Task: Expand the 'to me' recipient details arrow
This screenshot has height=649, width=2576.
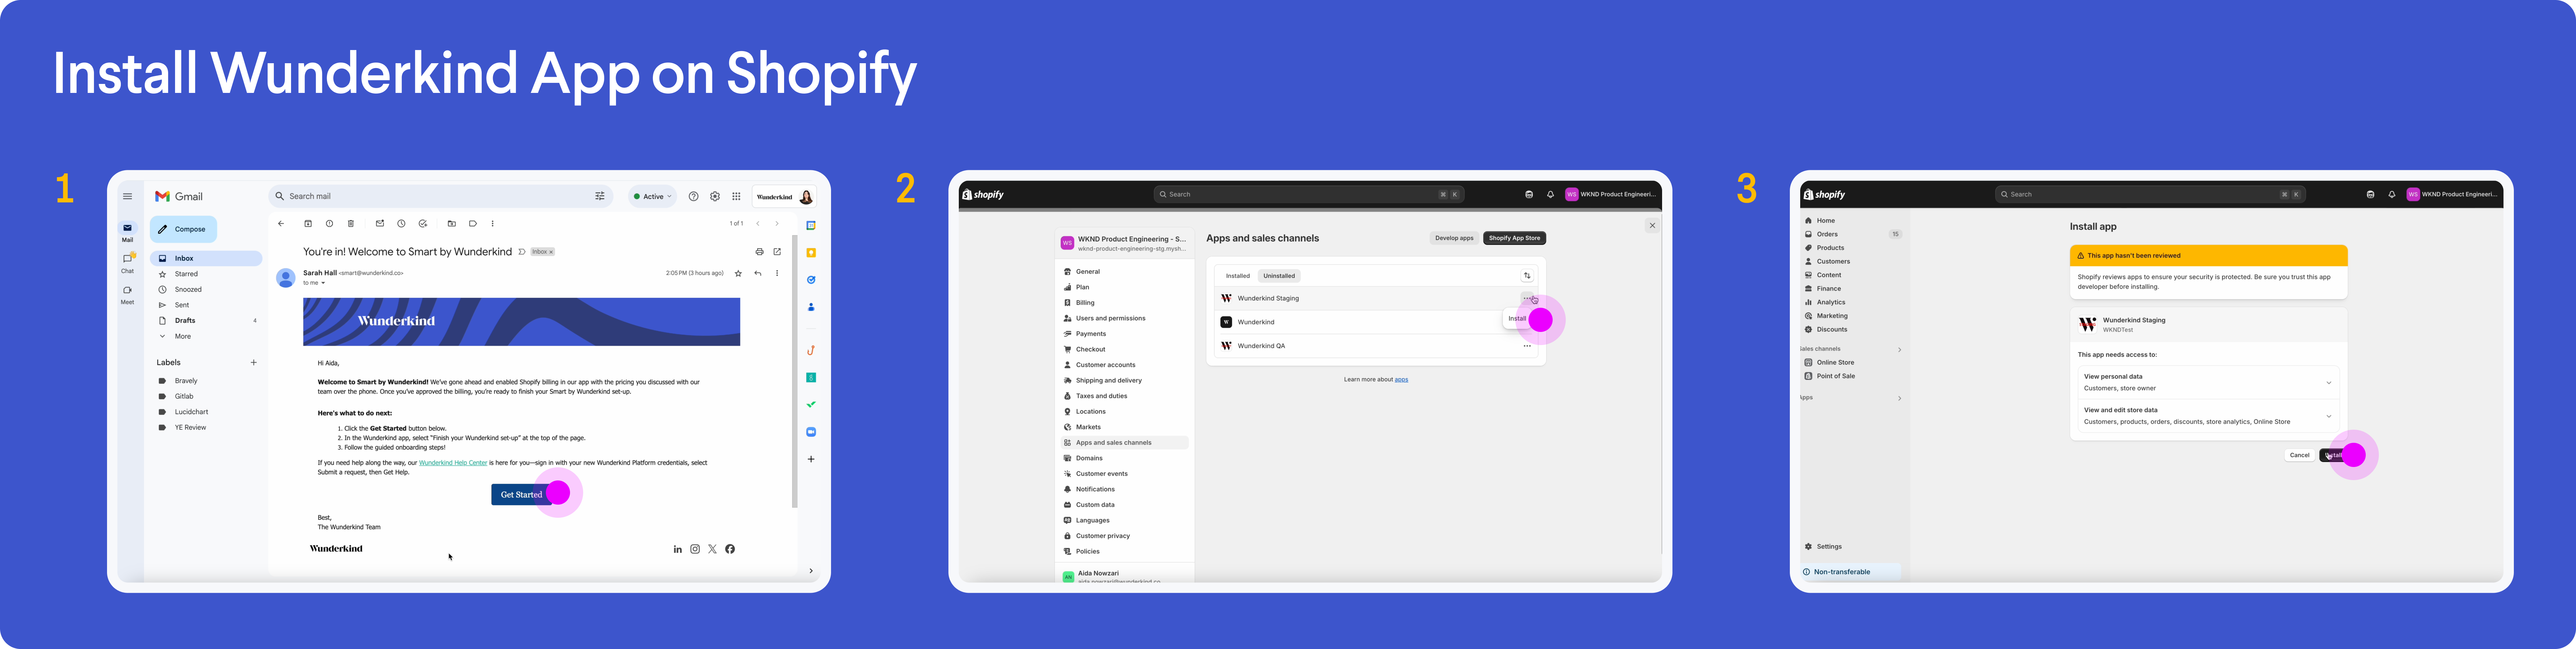Action: tap(323, 283)
